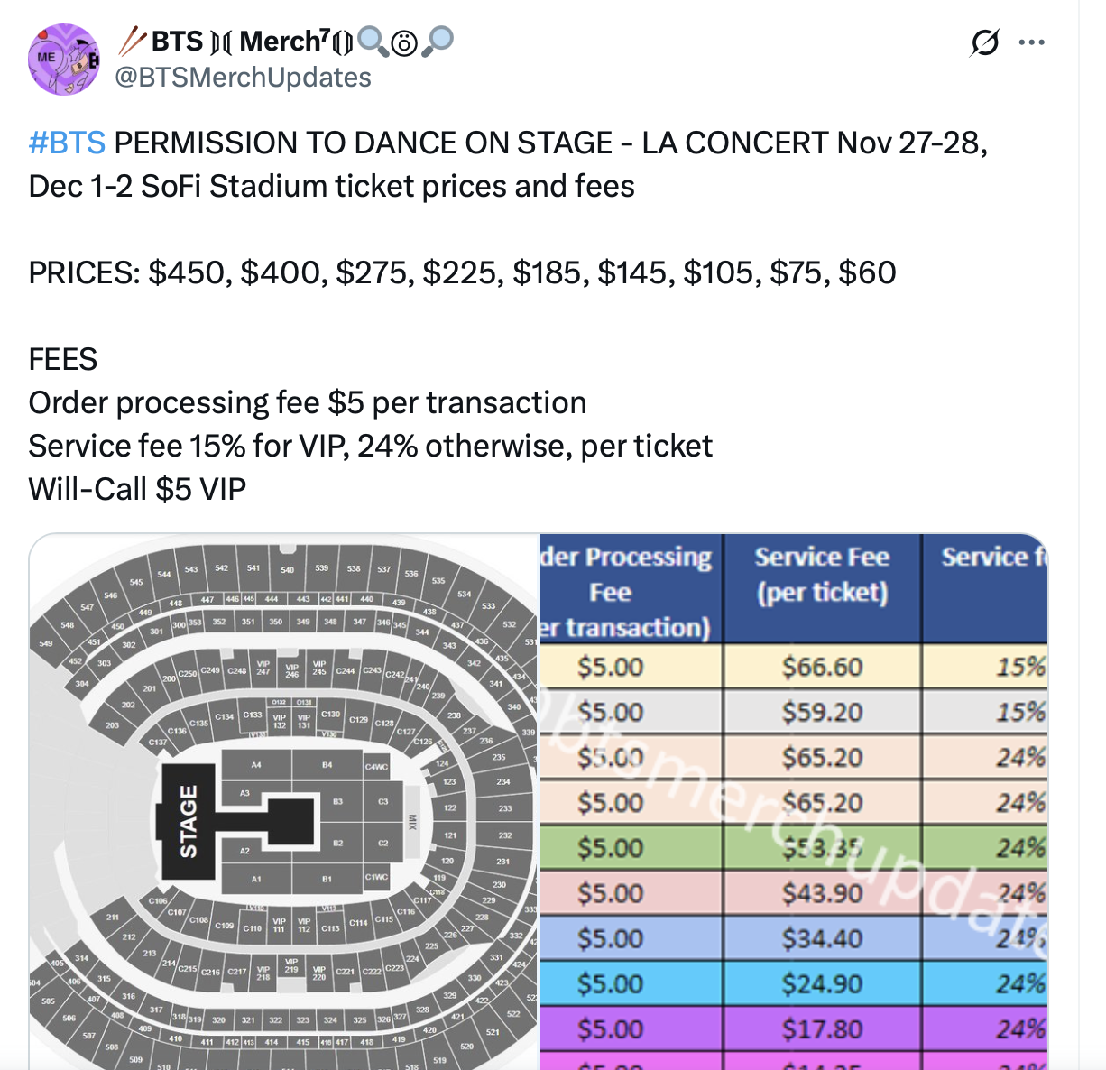
Task: Select floor section C3 on the map
Action: 383,801
